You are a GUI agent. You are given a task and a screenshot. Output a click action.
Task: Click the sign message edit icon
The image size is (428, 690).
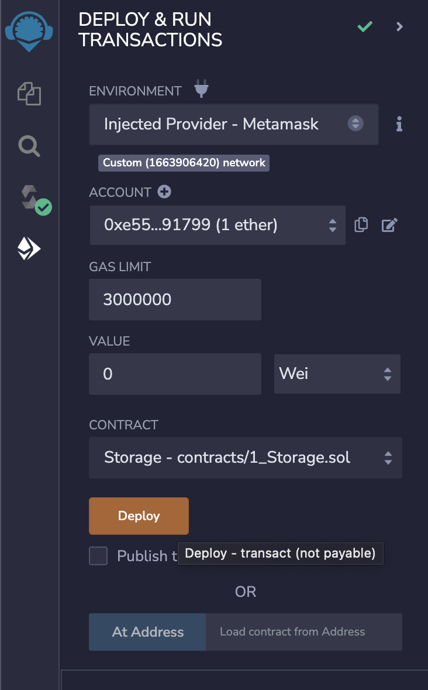[x=389, y=225]
